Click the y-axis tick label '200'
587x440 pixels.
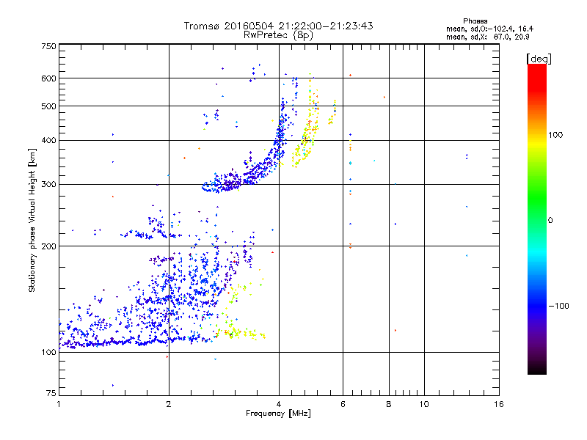pyautogui.click(x=48, y=246)
